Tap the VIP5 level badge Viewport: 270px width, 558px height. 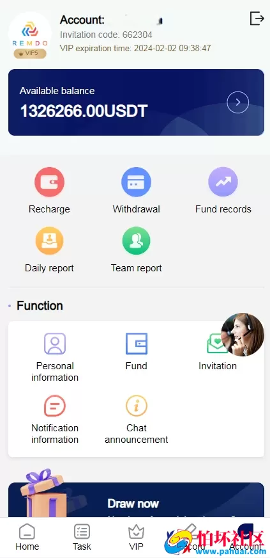point(30,53)
